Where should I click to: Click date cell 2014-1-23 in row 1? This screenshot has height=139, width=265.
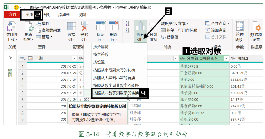click(52, 66)
